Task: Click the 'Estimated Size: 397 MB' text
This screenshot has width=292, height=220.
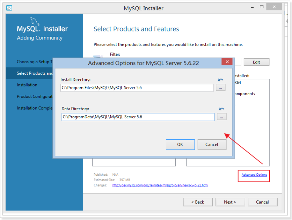Action: pos(112,180)
